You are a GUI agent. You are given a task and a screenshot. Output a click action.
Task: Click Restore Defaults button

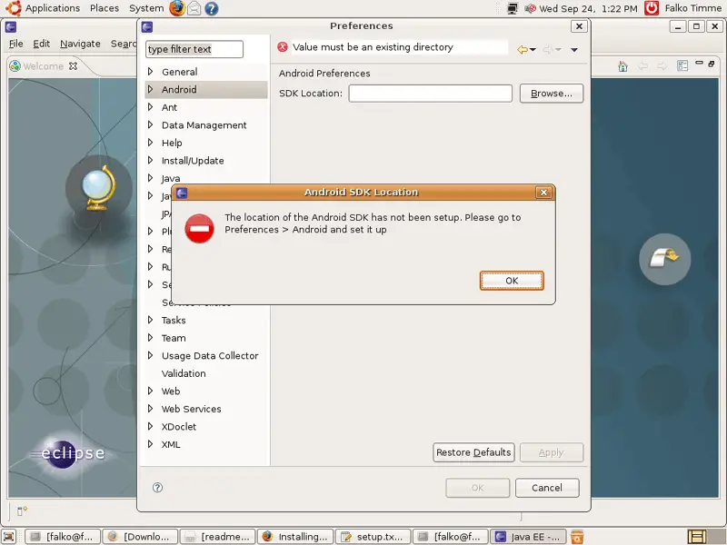[473, 452]
